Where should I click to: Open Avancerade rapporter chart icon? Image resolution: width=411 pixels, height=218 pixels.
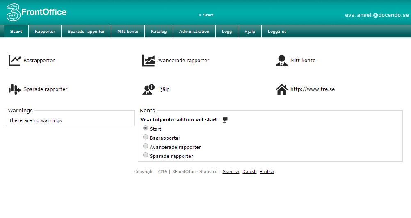click(x=148, y=61)
